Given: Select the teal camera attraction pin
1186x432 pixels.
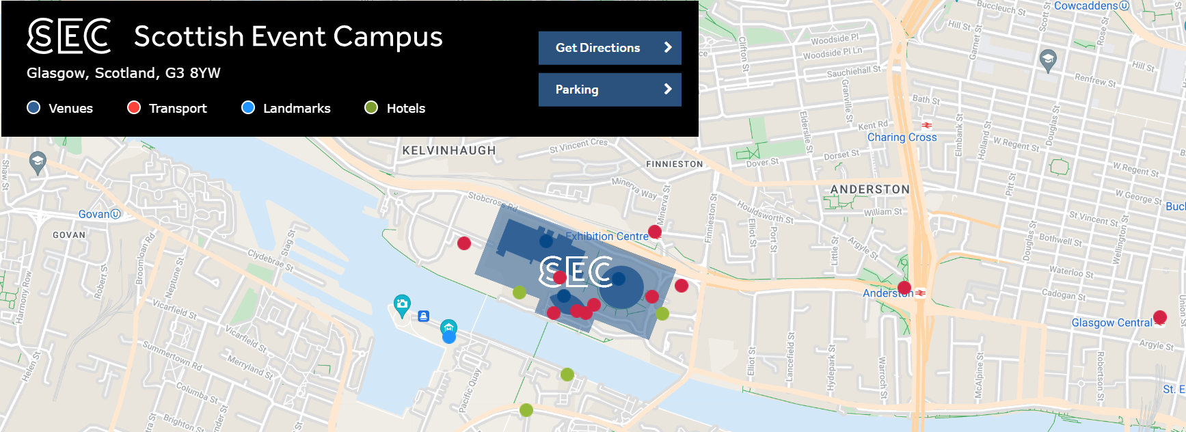Looking at the screenshot, I should (x=402, y=305).
